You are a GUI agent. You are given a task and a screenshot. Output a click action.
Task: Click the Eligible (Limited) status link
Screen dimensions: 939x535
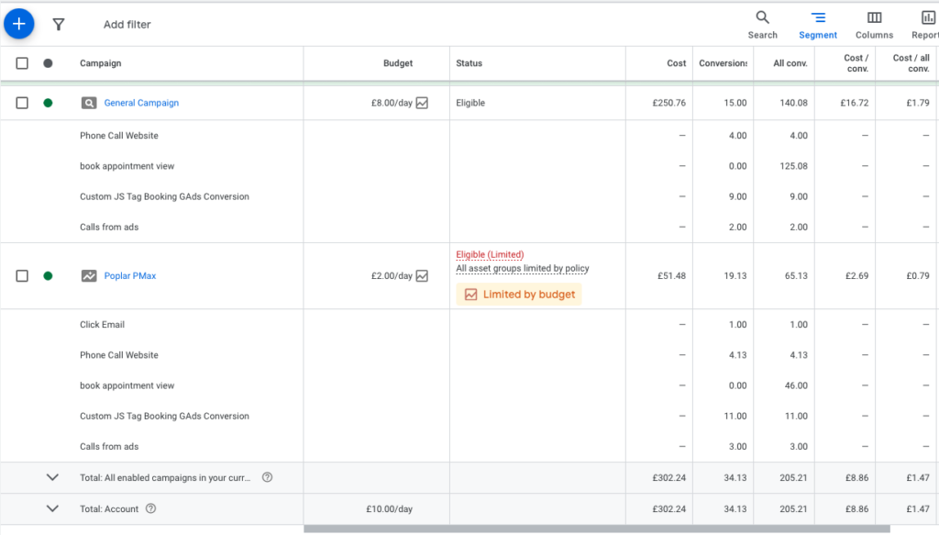(x=490, y=254)
